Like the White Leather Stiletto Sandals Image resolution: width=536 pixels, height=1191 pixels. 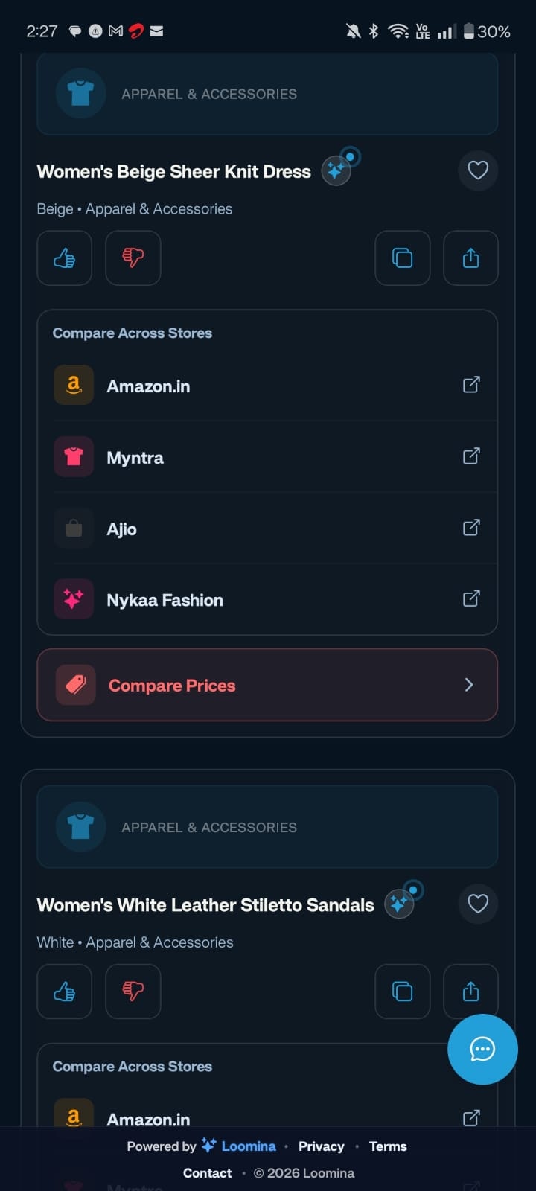tap(65, 992)
